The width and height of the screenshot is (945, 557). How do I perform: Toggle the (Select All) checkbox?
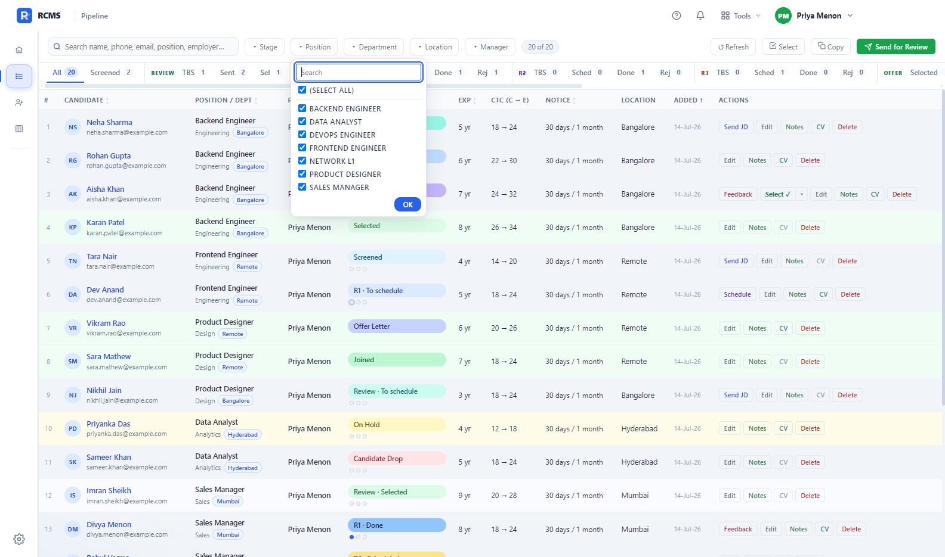tap(302, 90)
